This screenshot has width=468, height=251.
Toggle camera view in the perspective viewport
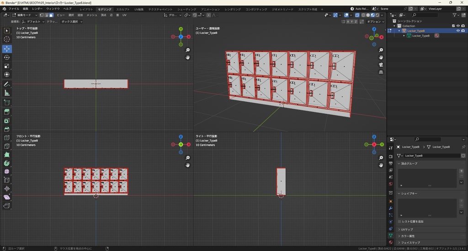tap(381, 65)
